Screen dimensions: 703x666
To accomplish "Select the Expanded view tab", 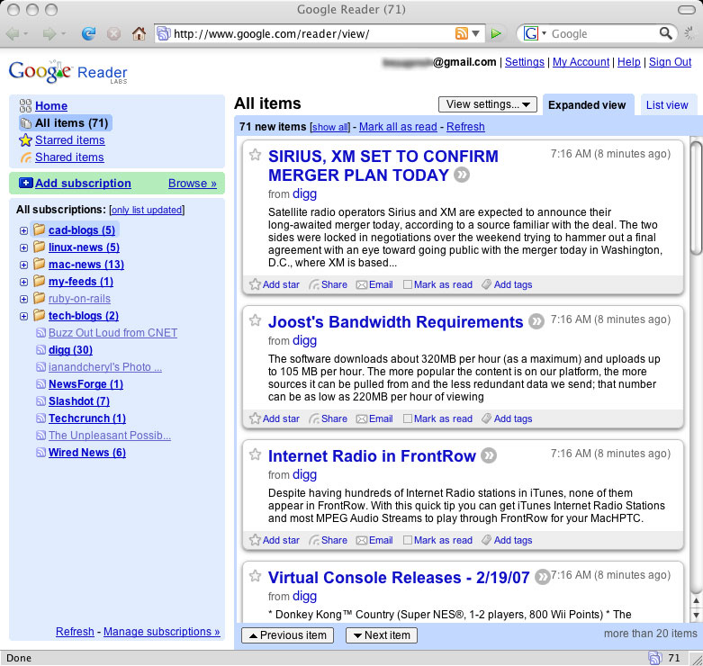I will [587, 105].
